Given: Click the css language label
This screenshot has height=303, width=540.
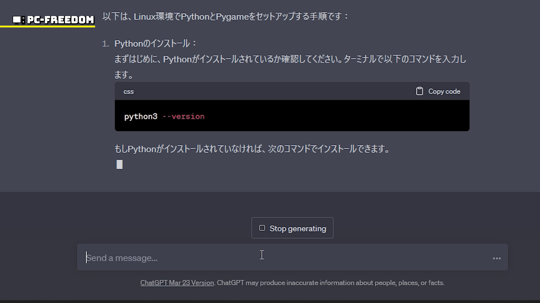Looking at the screenshot, I should 129,92.
